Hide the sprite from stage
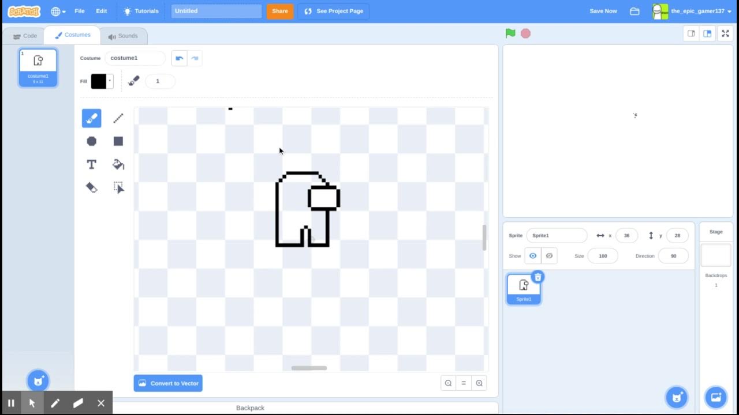 pos(549,256)
